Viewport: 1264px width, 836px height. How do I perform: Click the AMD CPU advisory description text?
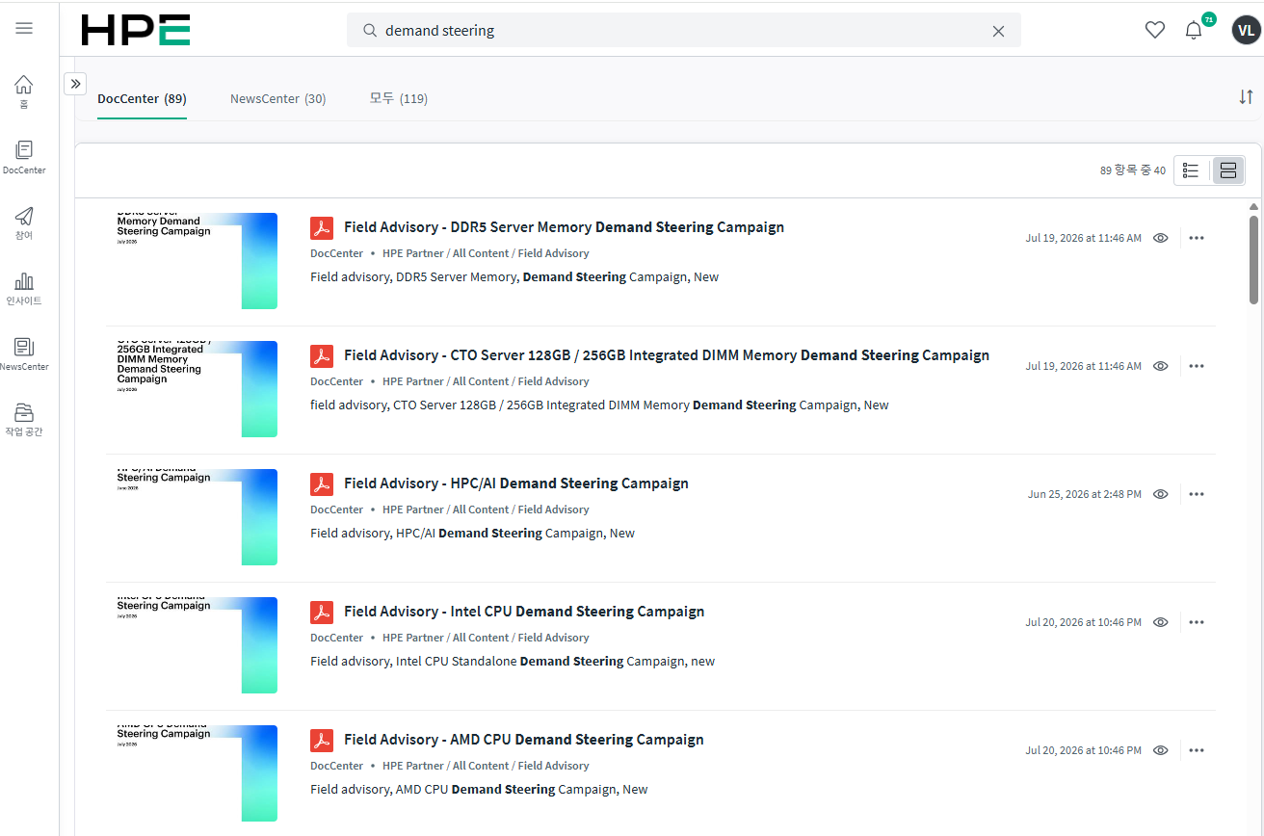point(479,790)
